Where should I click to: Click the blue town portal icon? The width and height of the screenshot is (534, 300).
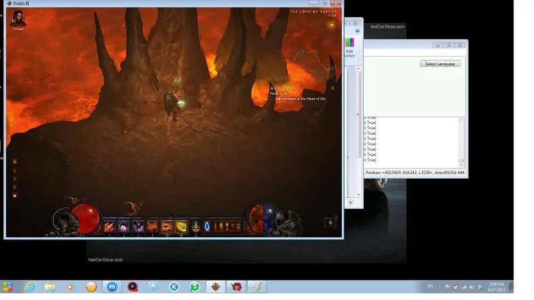click(207, 227)
